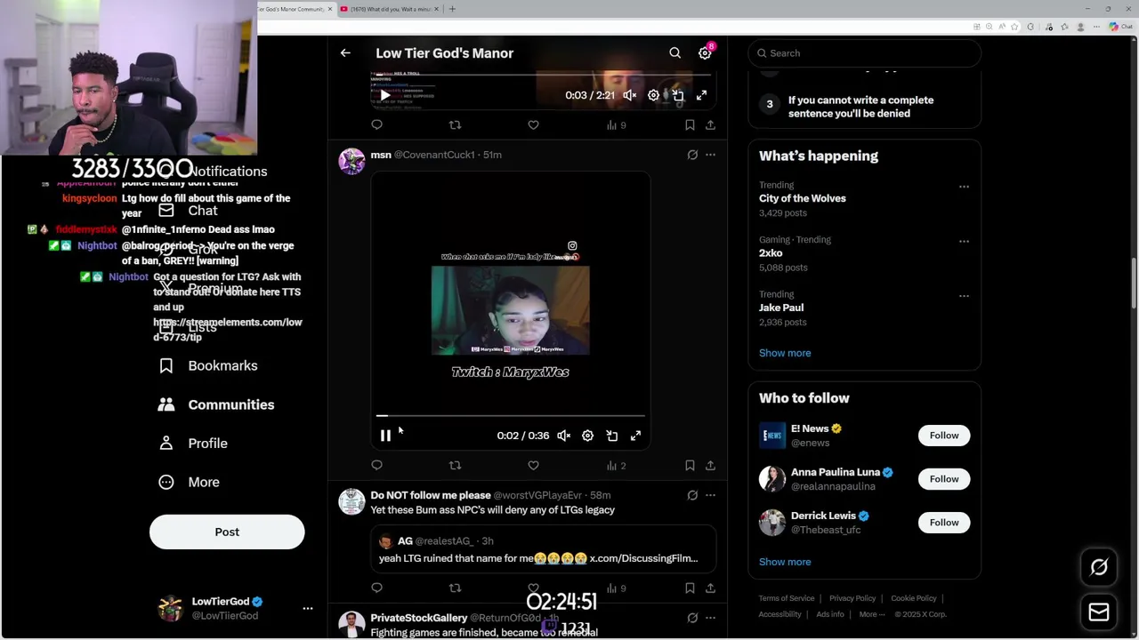Open Communities in the left sidebar
Viewport: 1139px width, 640px height.
[216, 404]
